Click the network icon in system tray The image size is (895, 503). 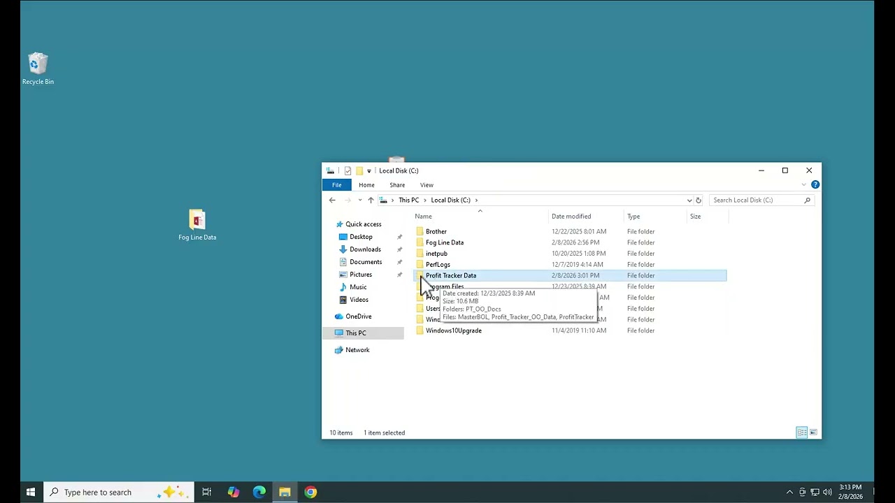pos(815,493)
